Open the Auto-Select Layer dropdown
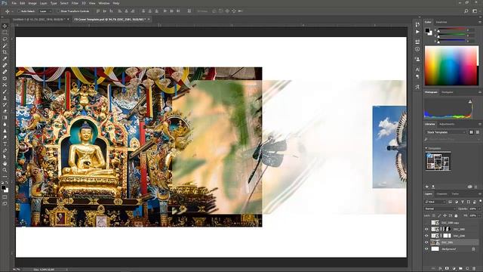Viewport: 483px width, 272px height. tap(45, 11)
